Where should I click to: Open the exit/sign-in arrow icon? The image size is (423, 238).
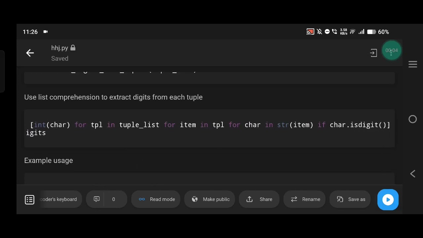click(373, 53)
